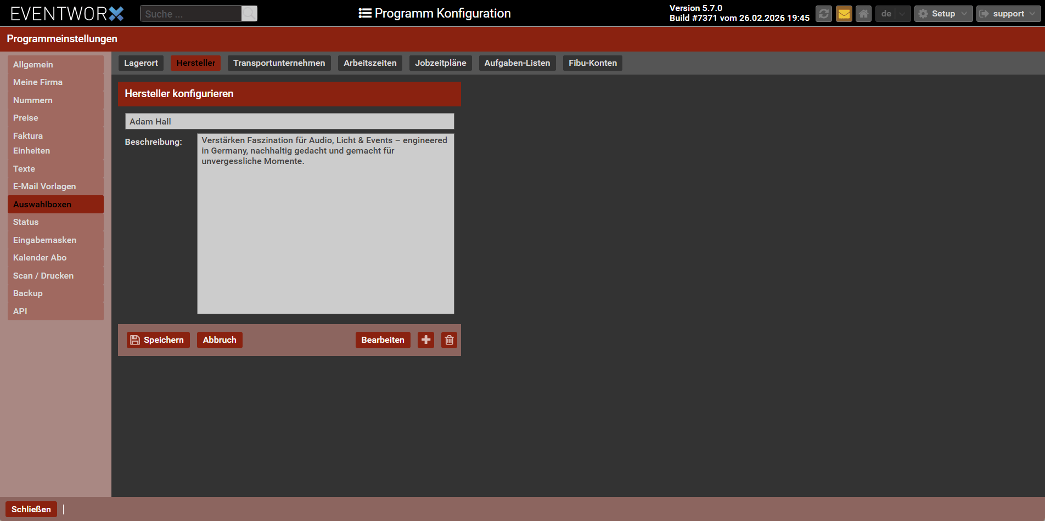Click the search magnifier icon

click(249, 14)
